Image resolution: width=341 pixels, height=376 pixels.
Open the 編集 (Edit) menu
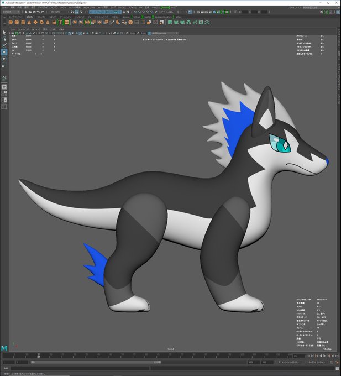pos(12,7)
